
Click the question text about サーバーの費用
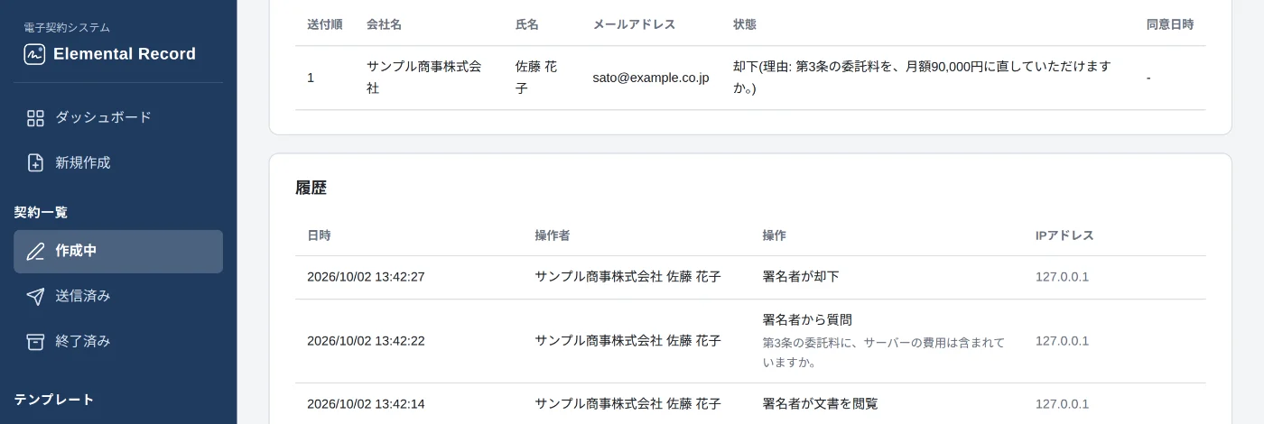click(x=884, y=353)
